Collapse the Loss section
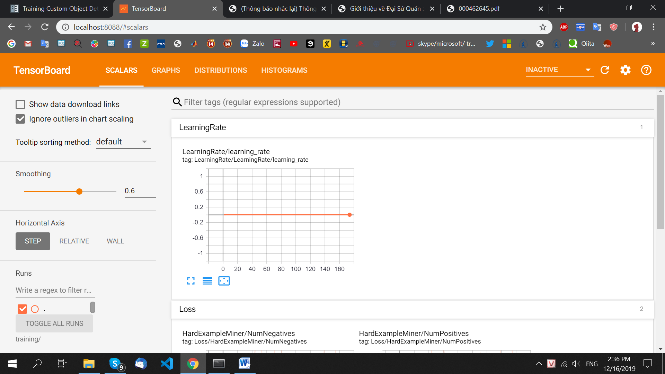 (413, 309)
